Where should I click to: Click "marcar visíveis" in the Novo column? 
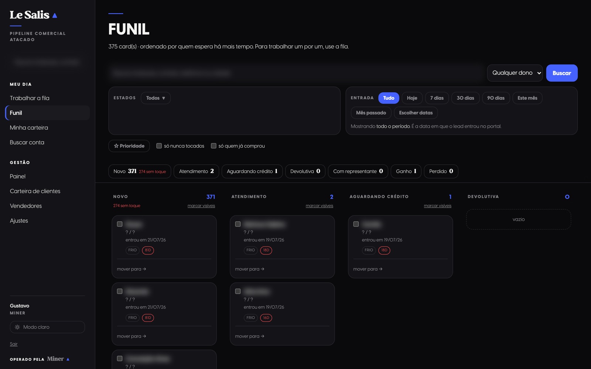(x=201, y=206)
